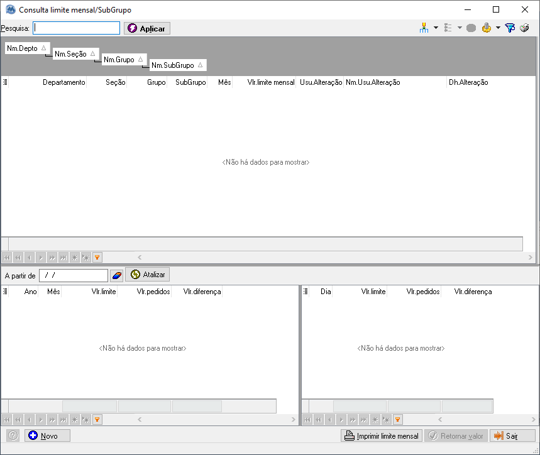The image size is (540, 455).
Task: Sort by the Departamento column header
Action: point(48,82)
